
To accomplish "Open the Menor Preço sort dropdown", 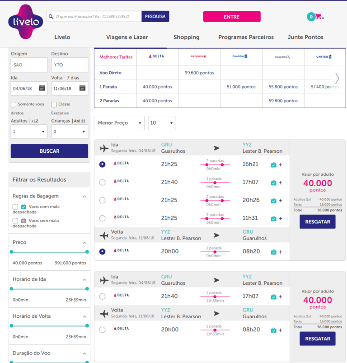I will 119,123.
